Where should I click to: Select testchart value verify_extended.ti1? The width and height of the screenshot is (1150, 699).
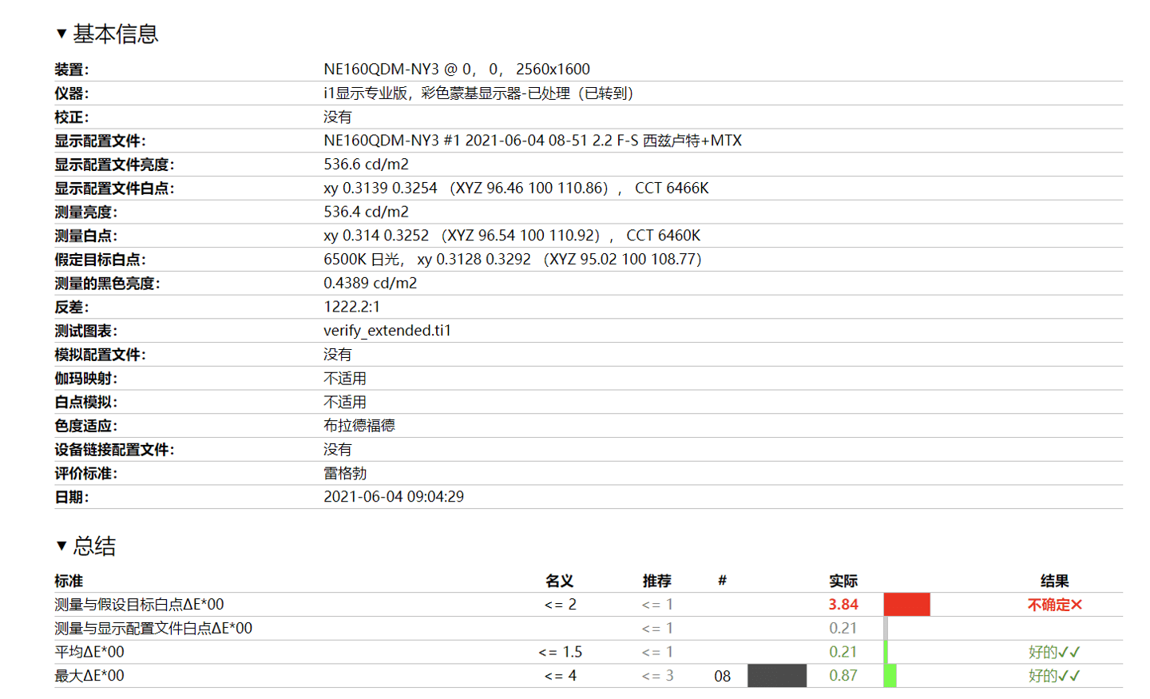[x=387, y=331]
